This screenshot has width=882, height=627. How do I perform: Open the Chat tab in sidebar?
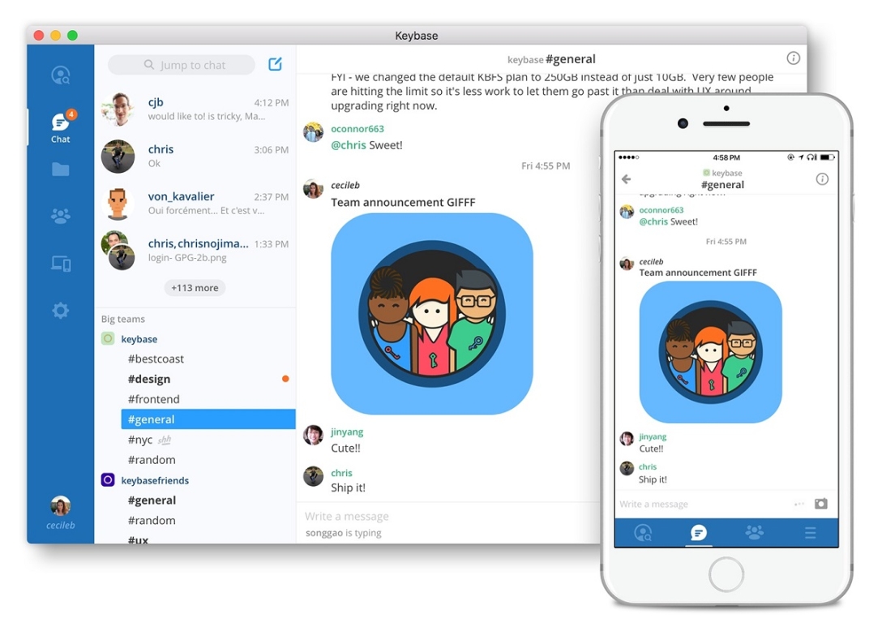pyautogui.click(x=61, y=127)
